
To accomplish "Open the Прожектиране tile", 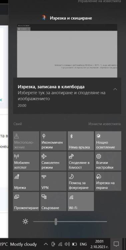I will tap(26, 202).
